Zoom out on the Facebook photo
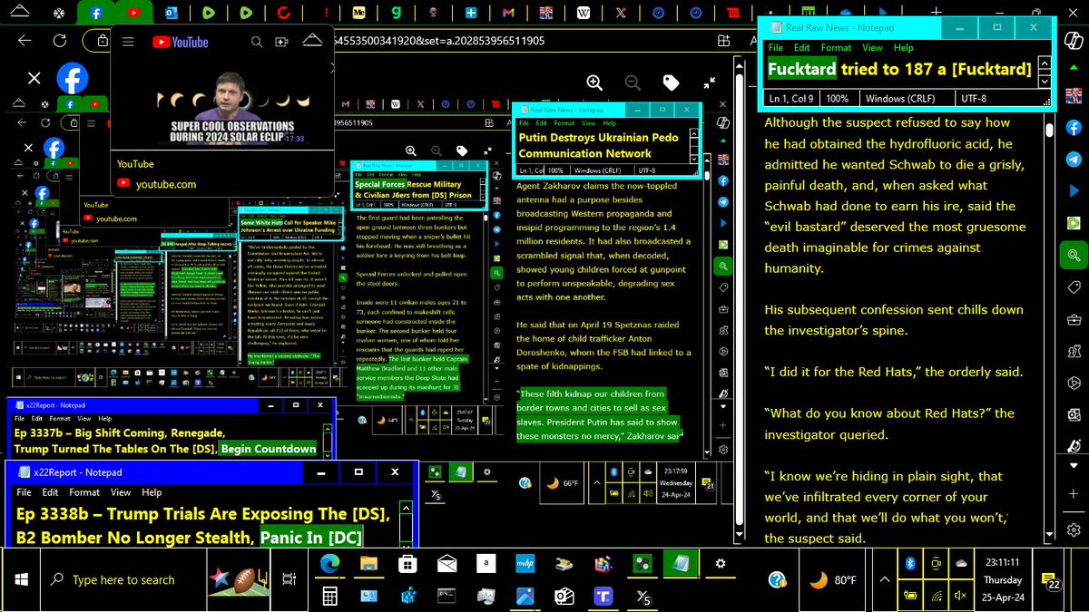The height and width of the screenshot is (612, 1089). [x=633, y=83]
